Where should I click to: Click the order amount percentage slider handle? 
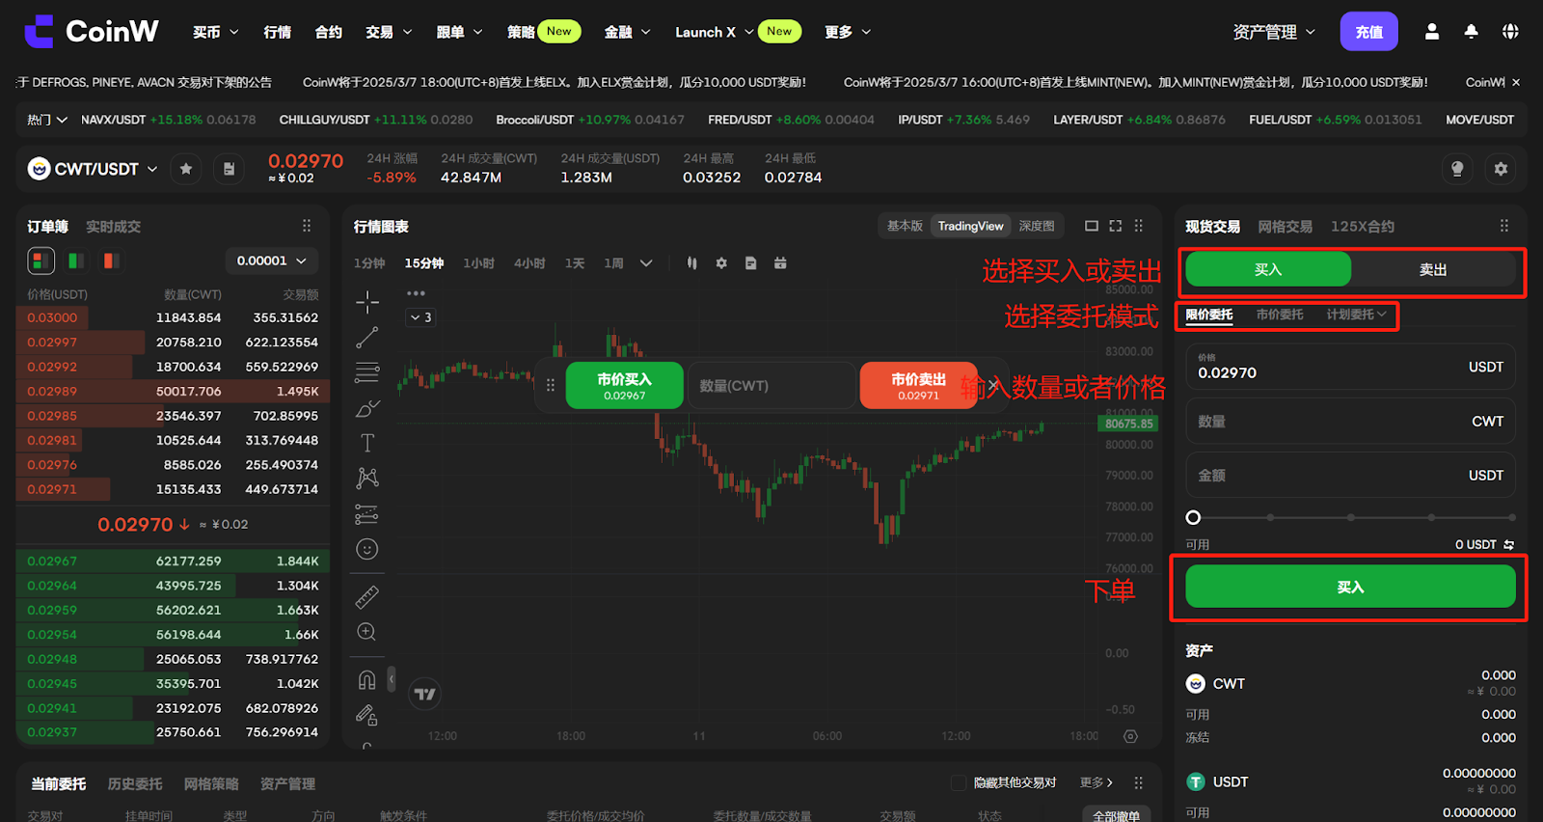(x=1193, y=517)
